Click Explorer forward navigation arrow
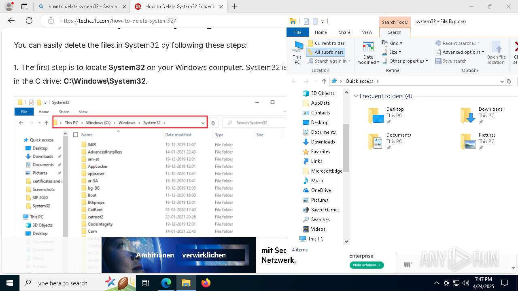 [x=306, y=81]
